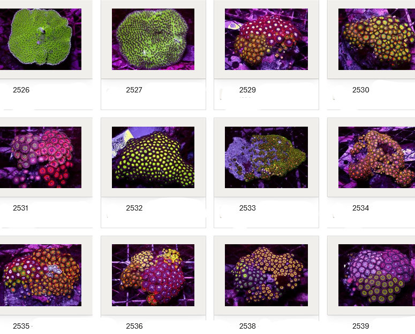The image size is (415, 334).
Task: Click the label text 2527
Action: click(134, 90)
